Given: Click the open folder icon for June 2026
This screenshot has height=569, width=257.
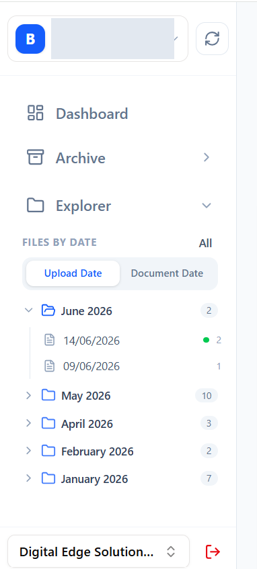Looking at the screenshot, I should tap(48, 310).
